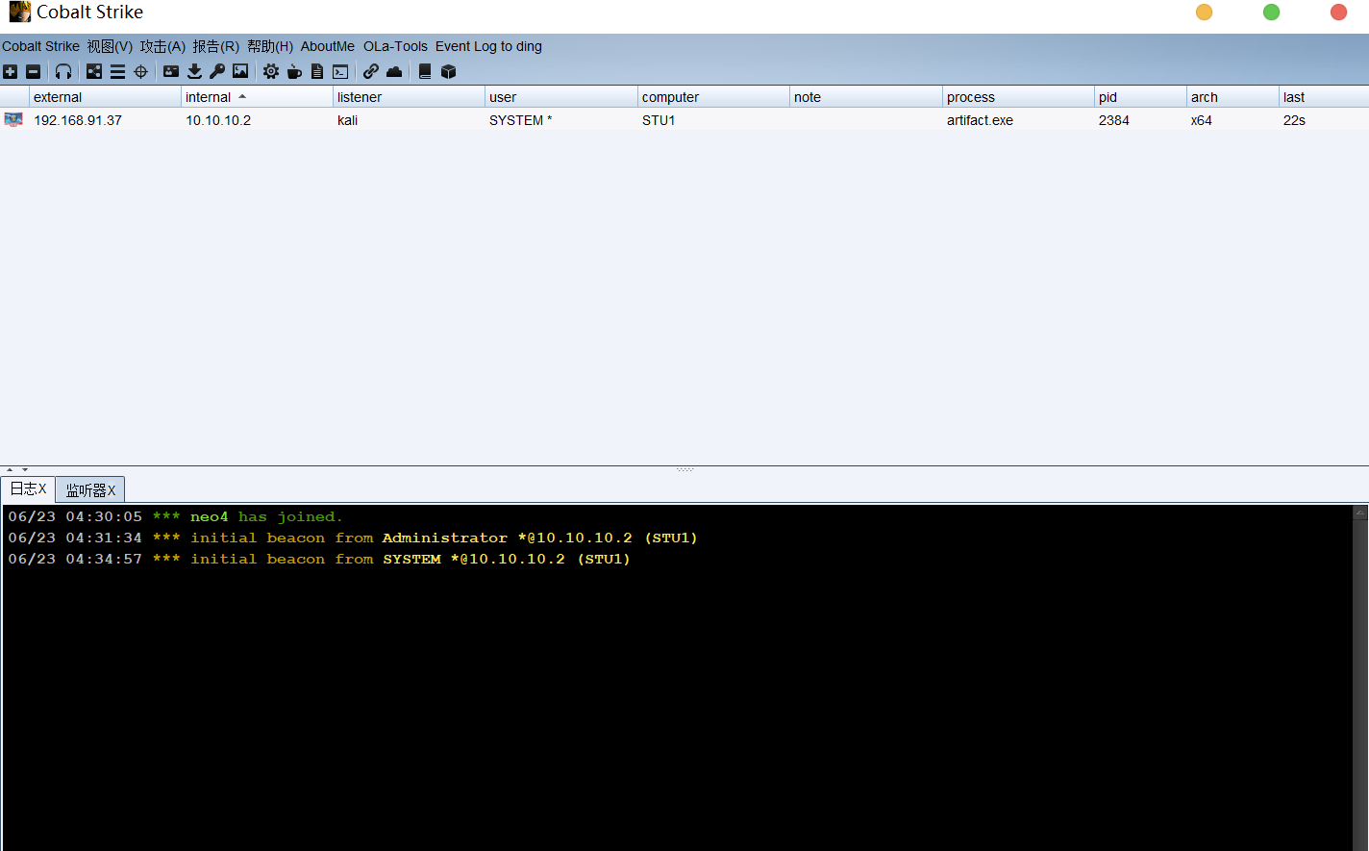This screenshot has width=1369, height=851.
Task: Open scripted web delivery terminal icon
Action: pos(340,71)
